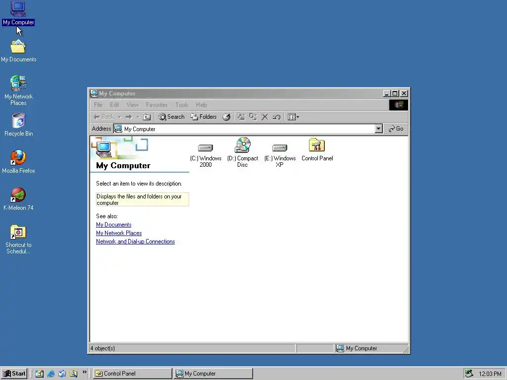The height and width of the screenshot is (380, 507).
Task: Click the Address bar input field
Action: coord(248,129)
